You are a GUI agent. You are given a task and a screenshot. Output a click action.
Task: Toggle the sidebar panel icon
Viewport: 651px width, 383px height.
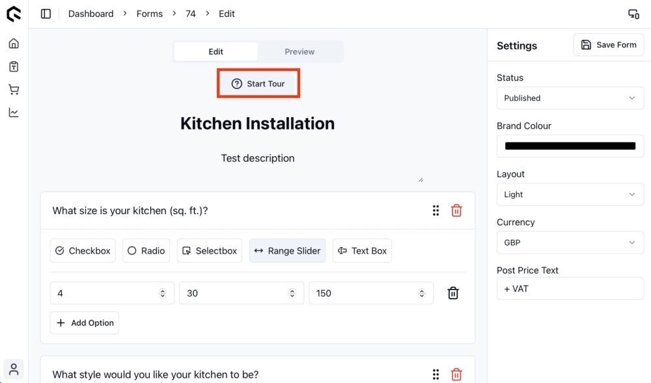(x=46, y=14)
